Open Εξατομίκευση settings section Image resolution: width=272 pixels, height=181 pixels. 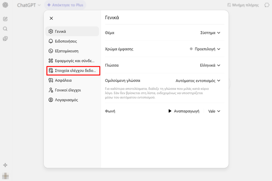[73, 51]
